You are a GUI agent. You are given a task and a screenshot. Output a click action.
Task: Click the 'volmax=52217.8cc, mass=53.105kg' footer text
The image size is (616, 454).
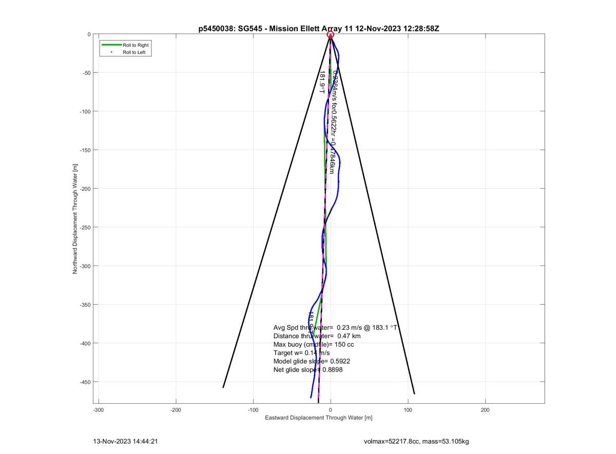coord(416,441)
